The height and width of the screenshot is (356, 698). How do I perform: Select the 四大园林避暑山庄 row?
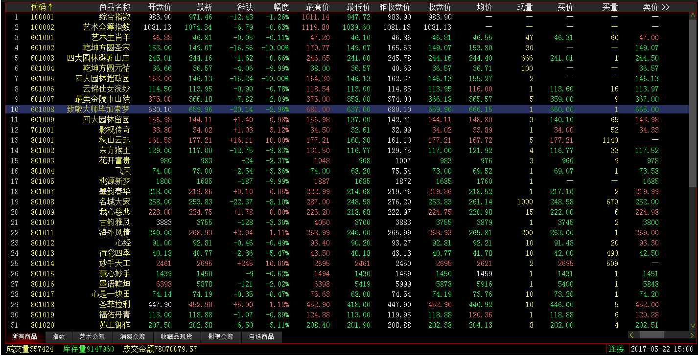point(347,58)
